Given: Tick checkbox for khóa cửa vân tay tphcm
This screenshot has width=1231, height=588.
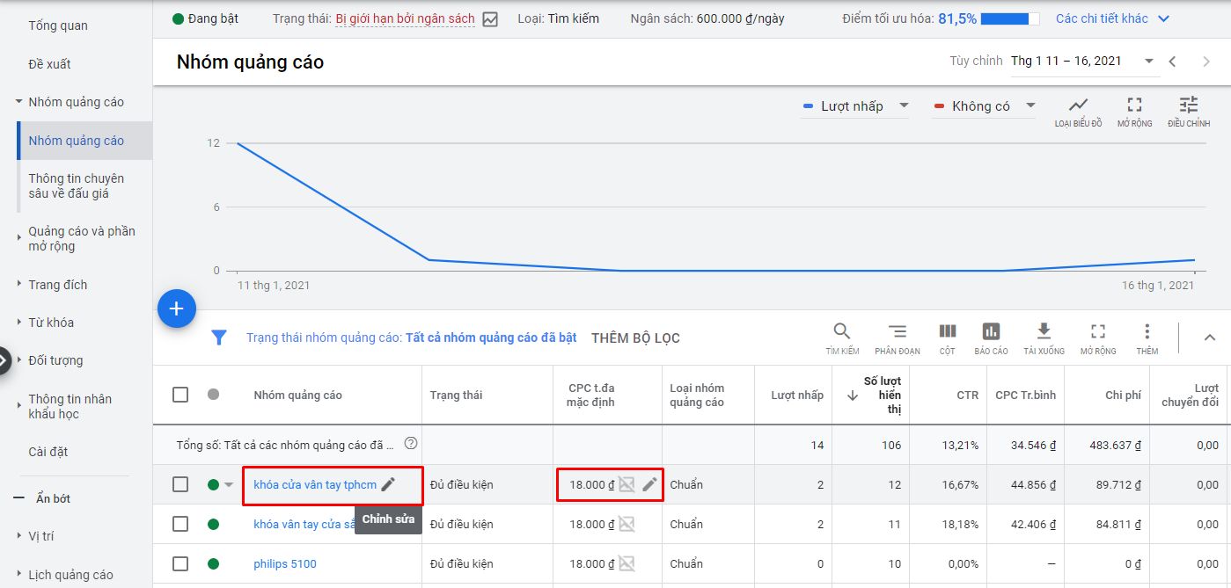Looking at the screenshot, I should click(180, 484).
